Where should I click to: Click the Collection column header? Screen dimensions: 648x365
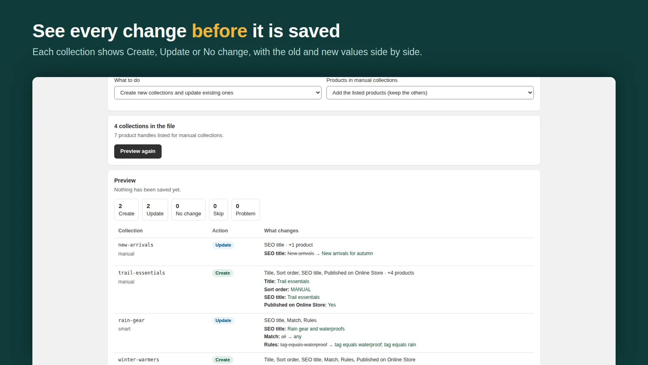(x=130, y=231)
